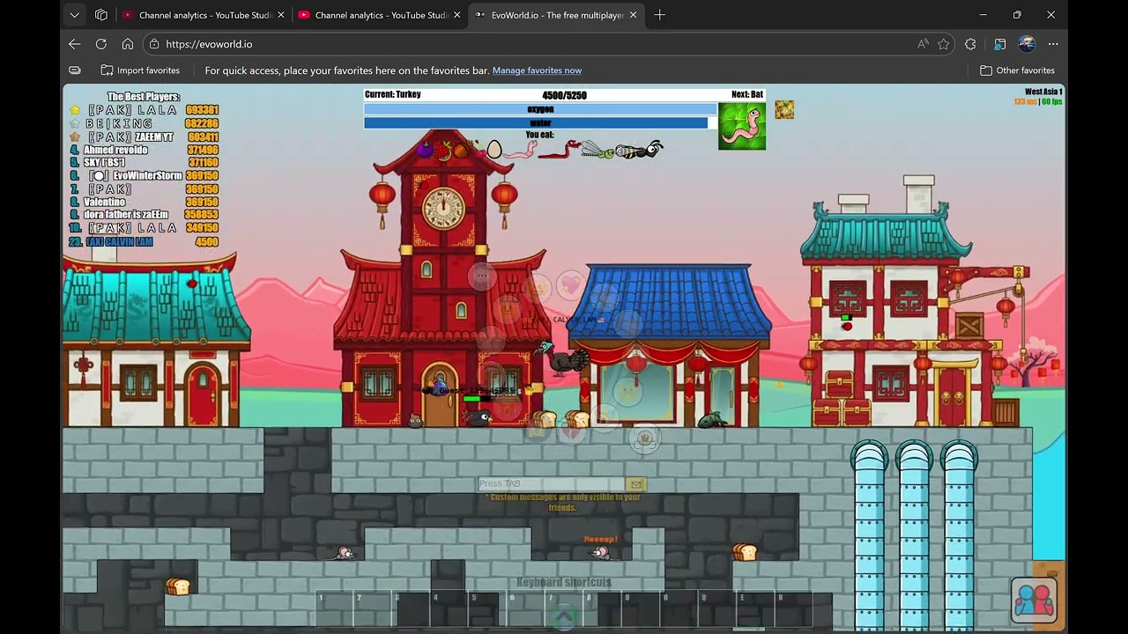The height and width of the screenshot is (634, 1128).
Task: Open browser extensions icon
Action: click(x=970, y=44)
